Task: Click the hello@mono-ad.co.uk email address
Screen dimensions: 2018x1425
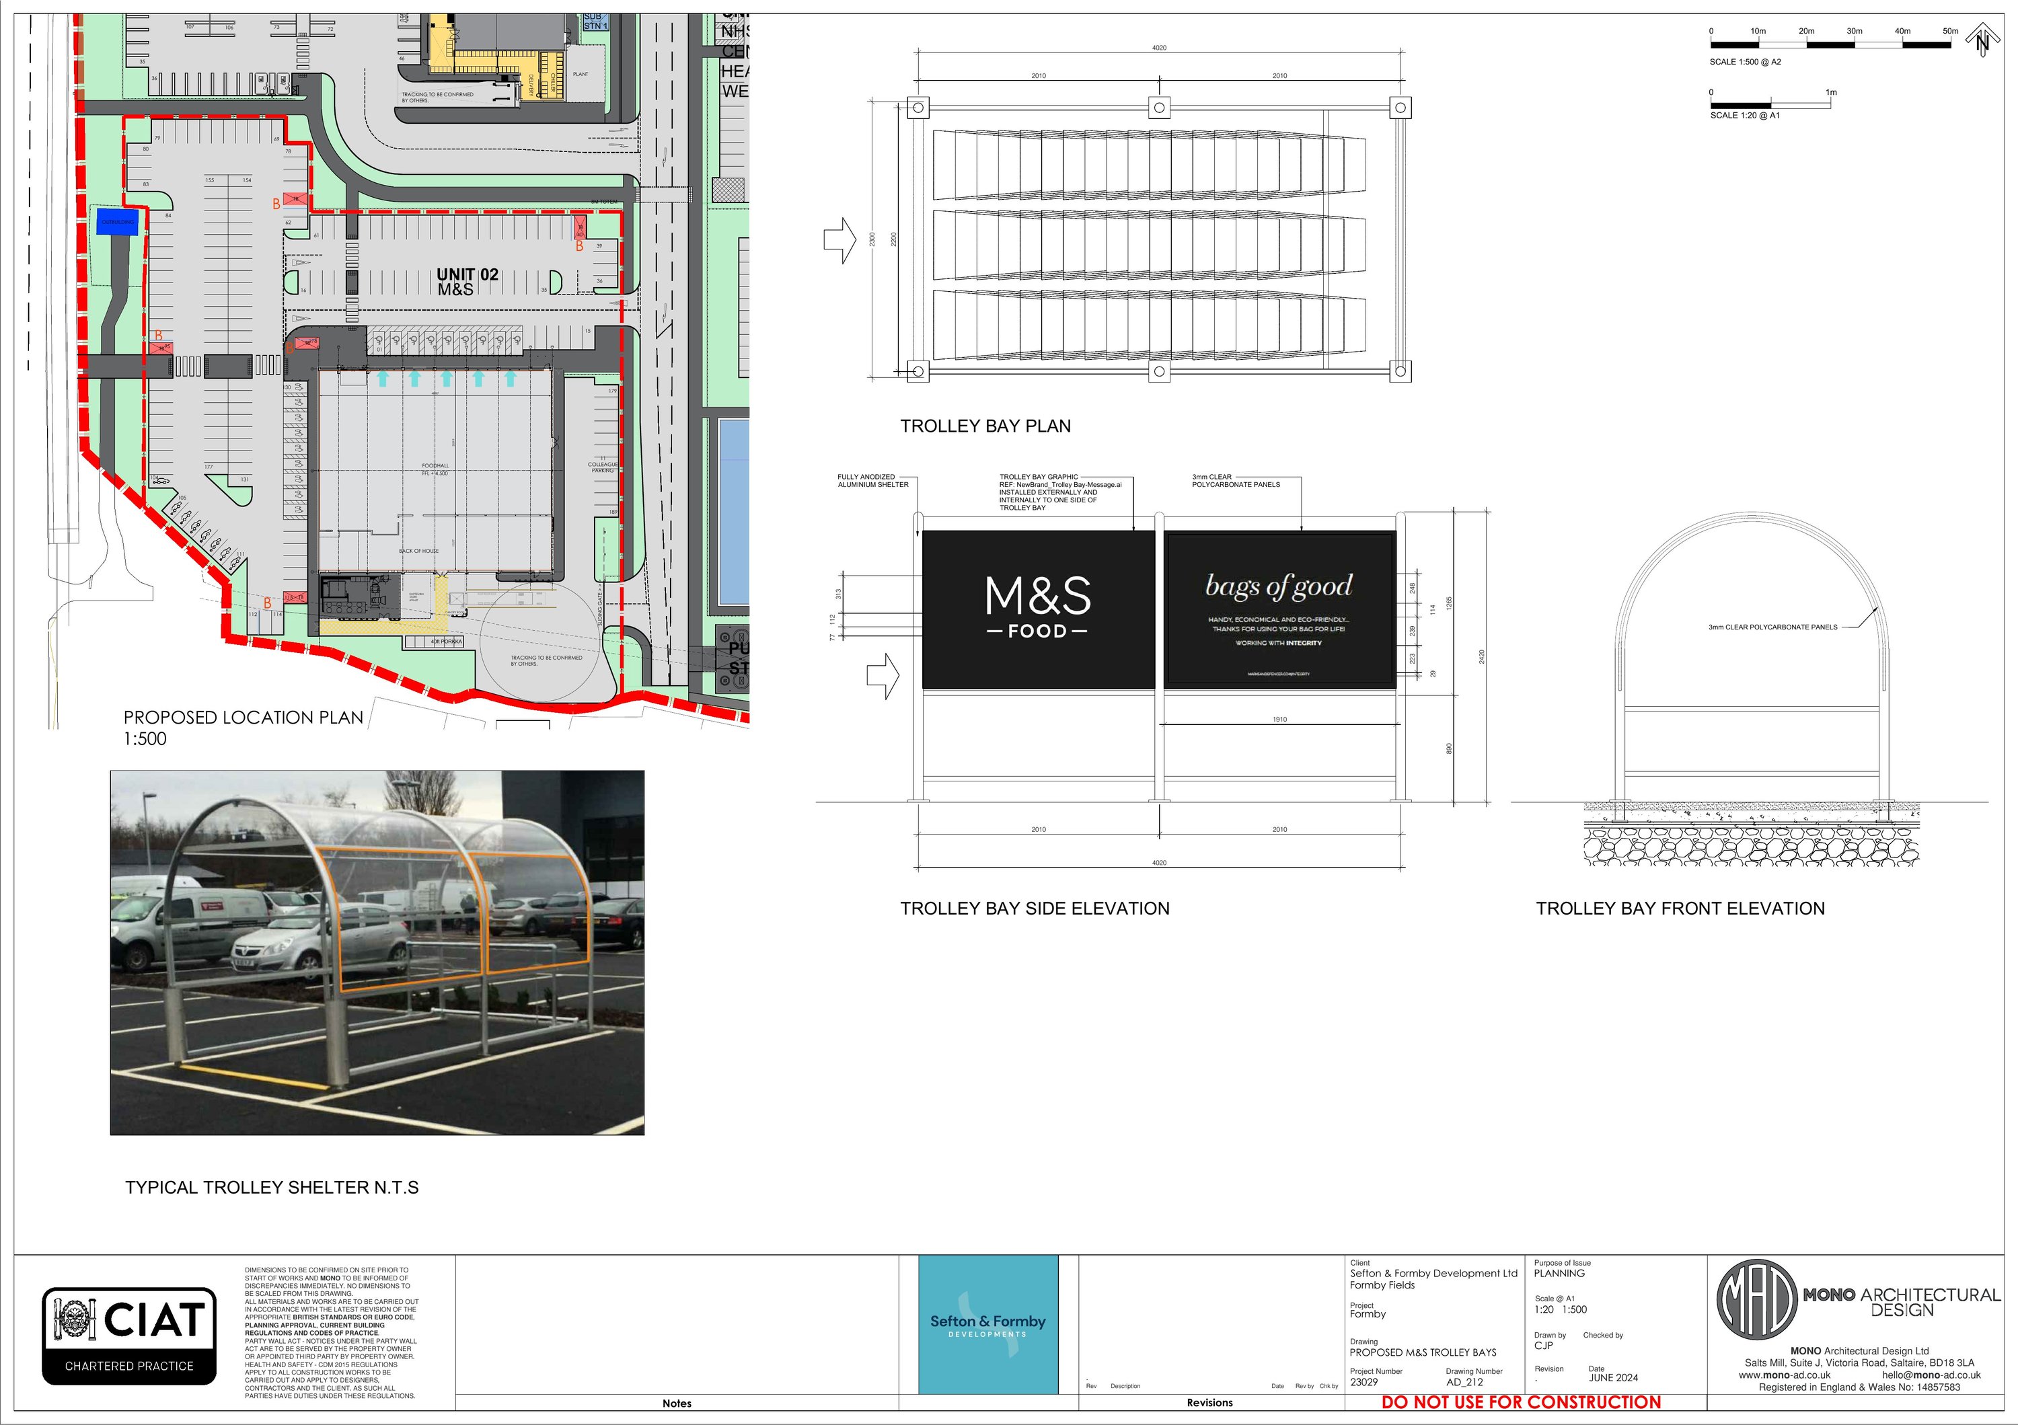Action: [1931, 1375]
